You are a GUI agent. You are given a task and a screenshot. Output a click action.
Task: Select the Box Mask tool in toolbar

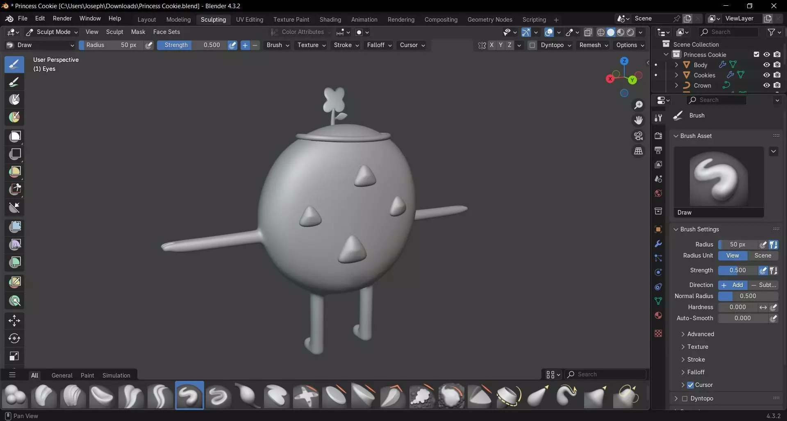(x=15, y=136)
